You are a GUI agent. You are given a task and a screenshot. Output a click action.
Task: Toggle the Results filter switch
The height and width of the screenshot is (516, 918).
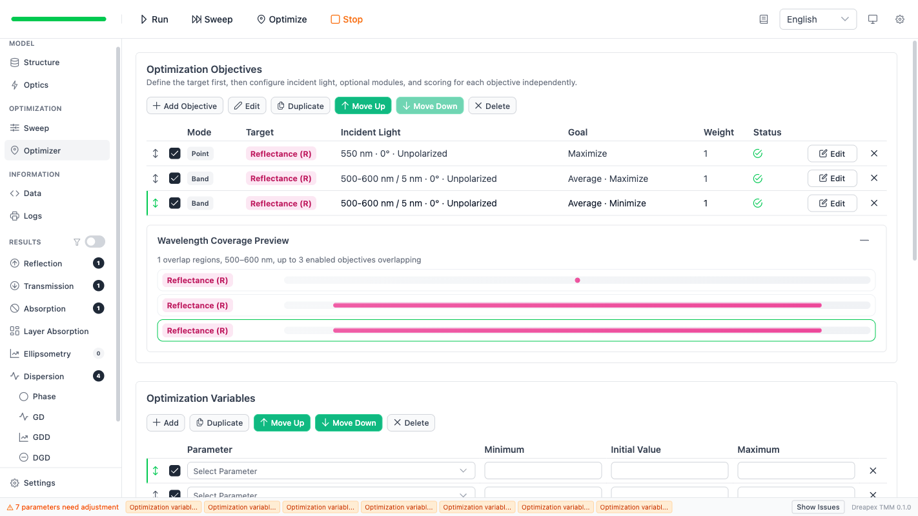(x=94, y=241)
